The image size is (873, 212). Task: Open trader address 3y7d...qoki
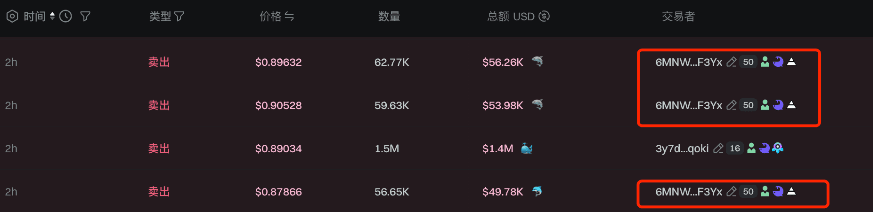pyautogui.click(x=682, y=149)
